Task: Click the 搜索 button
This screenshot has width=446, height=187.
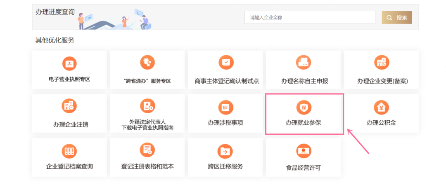Action: 397,17
